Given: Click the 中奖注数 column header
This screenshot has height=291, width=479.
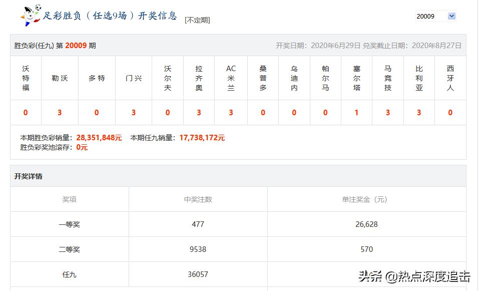Looking at the screenshot, I should 198,200.
